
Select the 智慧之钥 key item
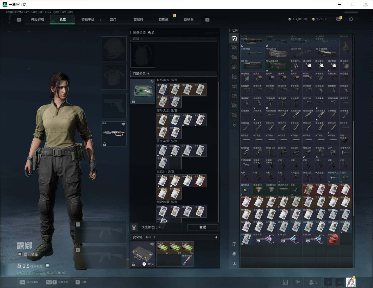pos(265,239)
